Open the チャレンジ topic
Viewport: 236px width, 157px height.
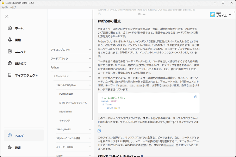(x=65, y=120)
